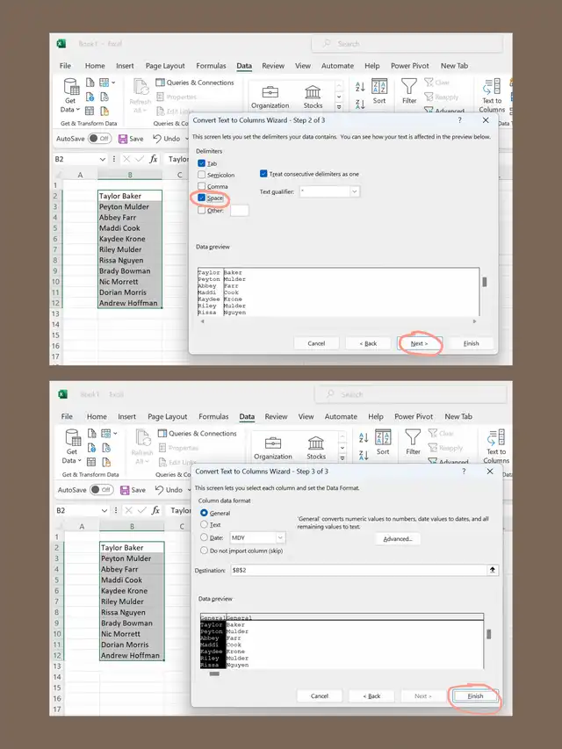This screenshot has width=562, height=749.
Task: Click the collapse dialog icon beside Destination field
Action: tap(493, 570)
